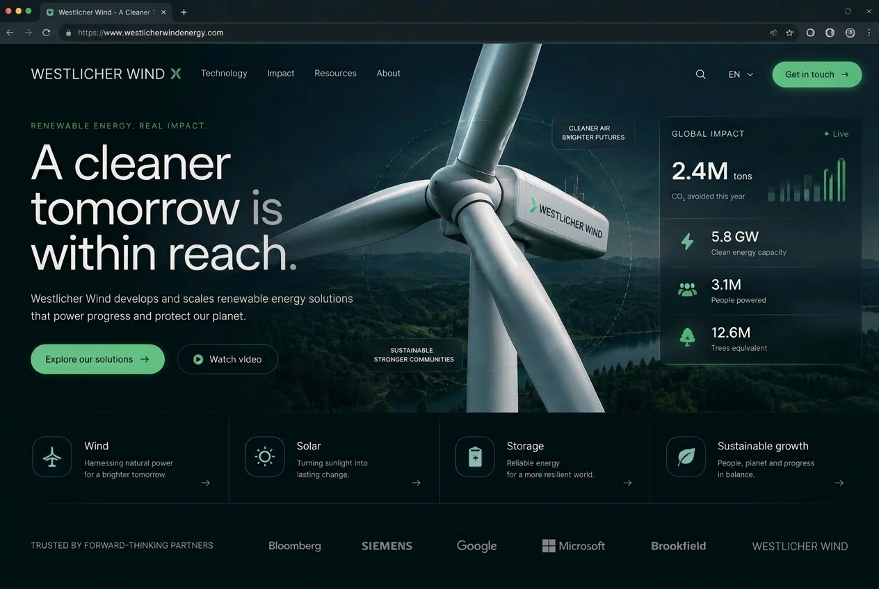Screen dimensions: 879x589
Task: Click the Brookfield partner logo
Action: 678,546
